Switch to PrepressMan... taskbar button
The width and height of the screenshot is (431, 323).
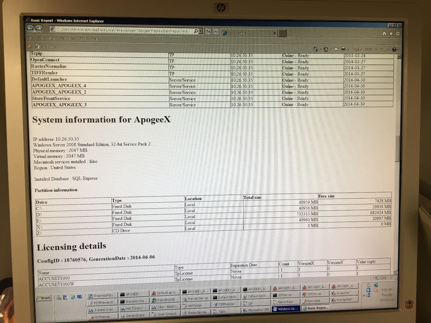click(103, 296)
